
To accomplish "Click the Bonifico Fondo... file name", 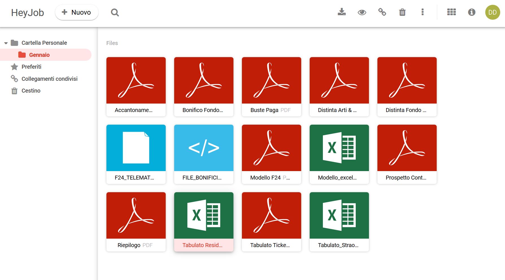I will tap(203, 110).
